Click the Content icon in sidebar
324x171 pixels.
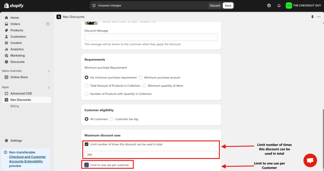6,43
